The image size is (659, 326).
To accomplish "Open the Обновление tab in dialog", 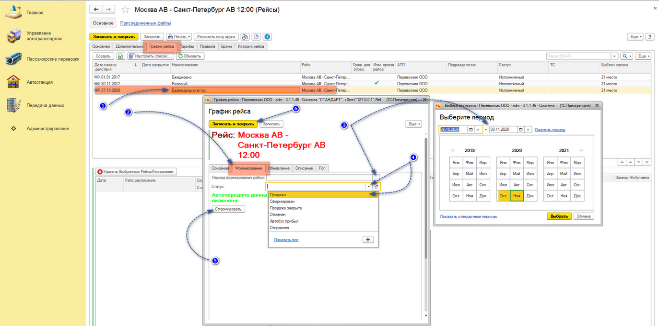I will 279,168.
